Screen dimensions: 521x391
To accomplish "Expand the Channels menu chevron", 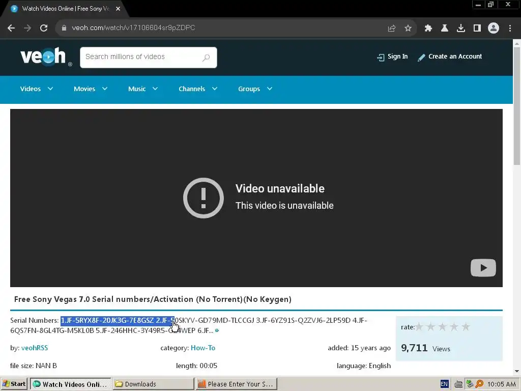I will tap(215, 89).
